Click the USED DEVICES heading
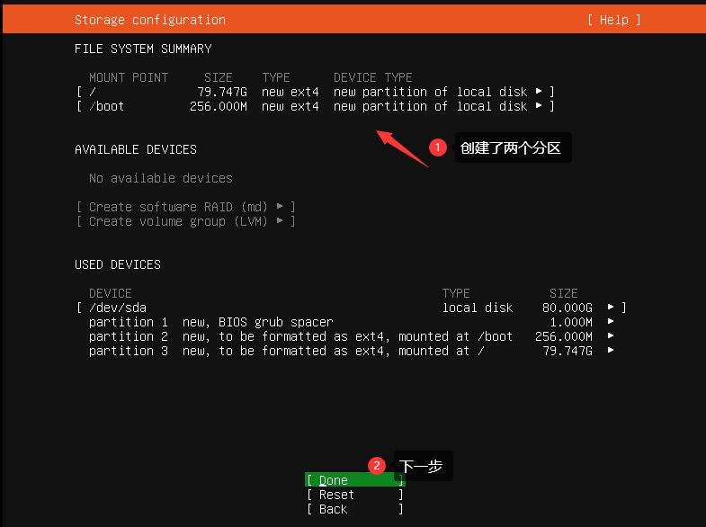 click(118, 264)
